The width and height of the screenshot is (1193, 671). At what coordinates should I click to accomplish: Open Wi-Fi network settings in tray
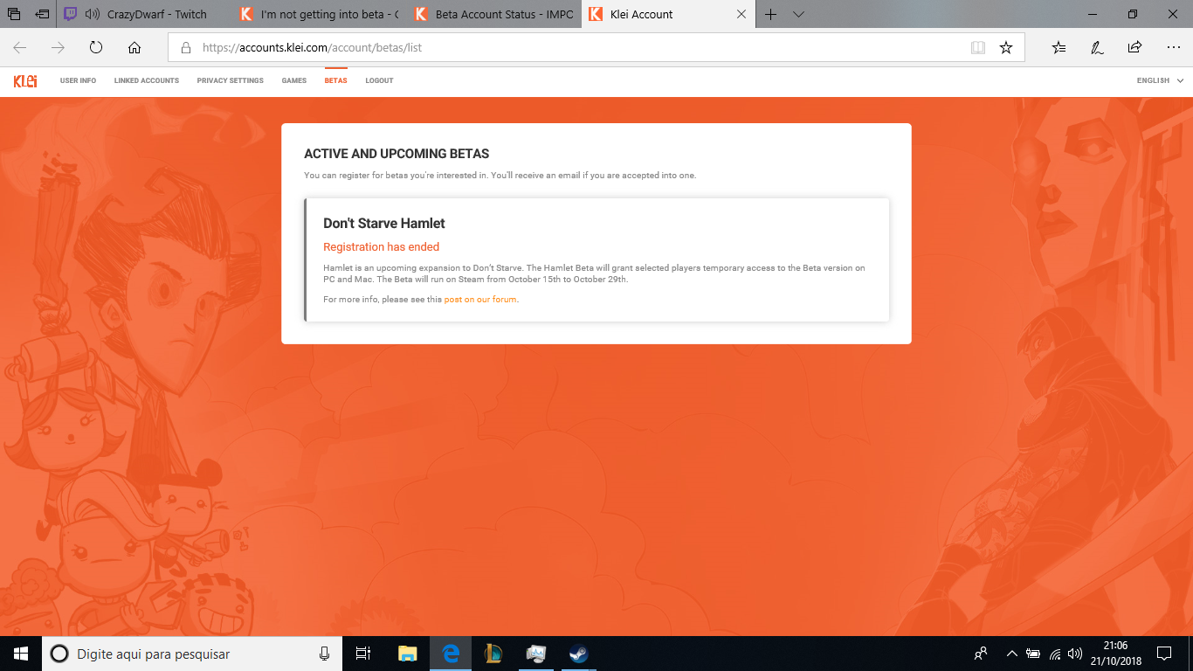pyautogui.click(x=1055, y=654)
